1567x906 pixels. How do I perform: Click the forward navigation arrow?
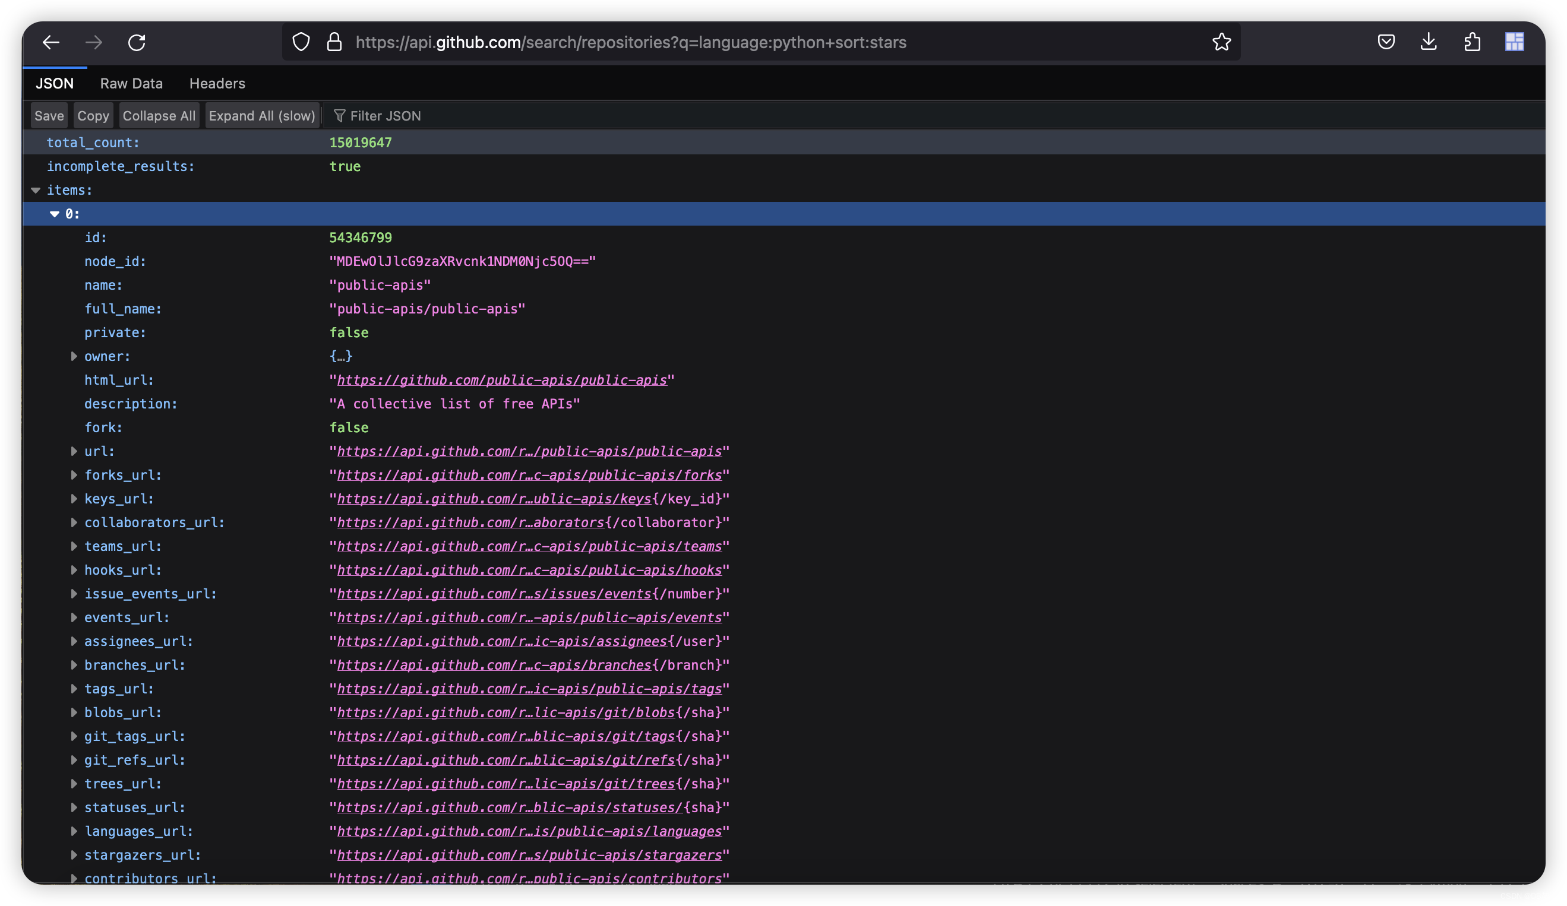94,42
